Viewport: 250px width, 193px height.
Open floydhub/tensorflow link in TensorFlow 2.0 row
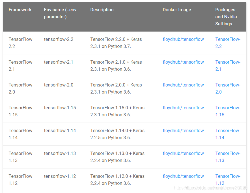183,85
